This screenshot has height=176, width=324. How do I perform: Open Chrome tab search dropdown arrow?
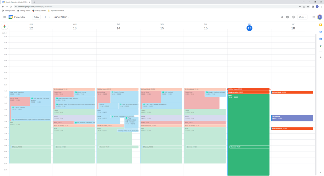tap(303, 2)
